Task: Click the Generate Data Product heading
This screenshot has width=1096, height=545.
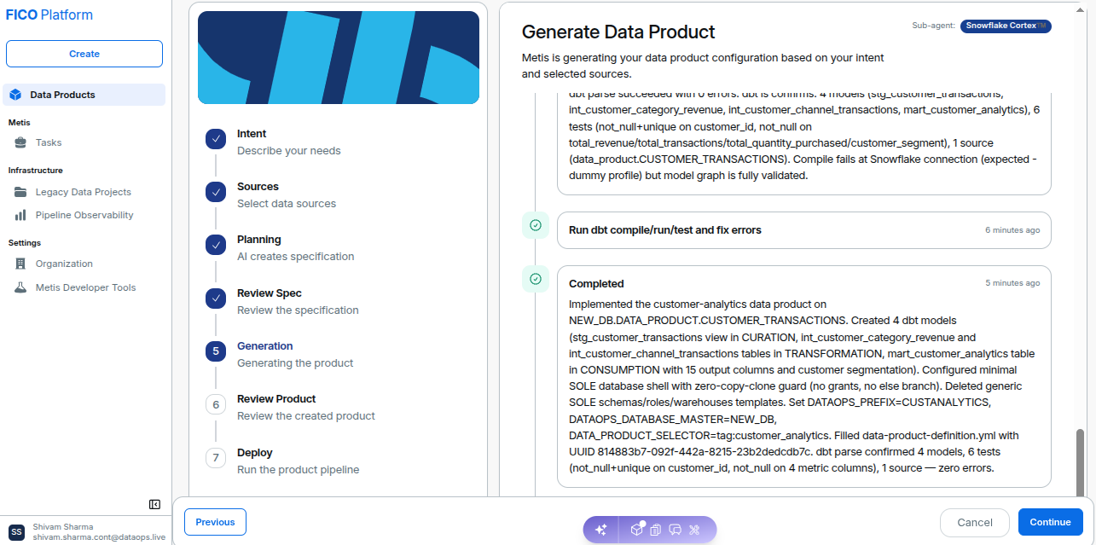Action: (x=618, y=32)
